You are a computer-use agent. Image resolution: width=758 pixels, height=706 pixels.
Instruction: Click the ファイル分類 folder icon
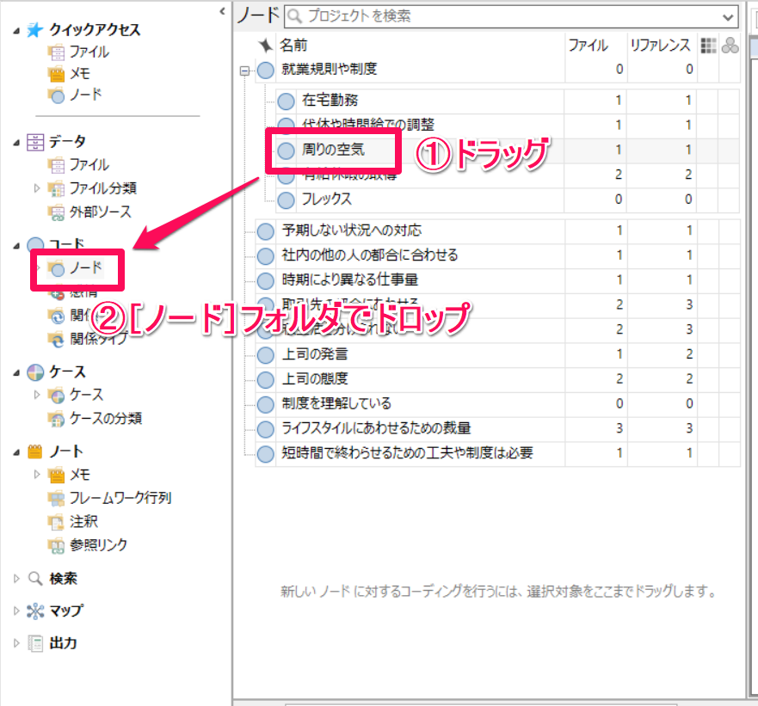(x=56, y=188)
